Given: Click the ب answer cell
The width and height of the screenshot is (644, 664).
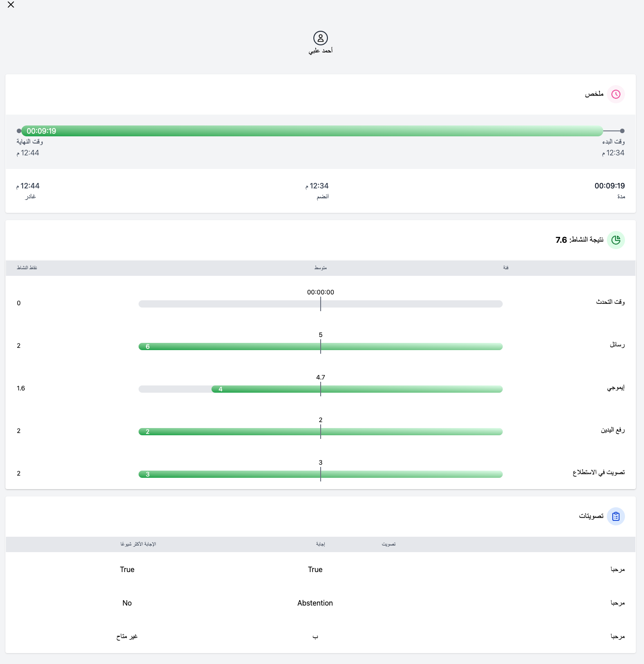Looking at the screenshot, I should click(x=315, y=636).
